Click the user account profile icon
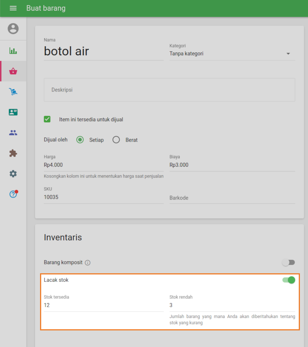308x347 pixels. [x=13, y=29]
